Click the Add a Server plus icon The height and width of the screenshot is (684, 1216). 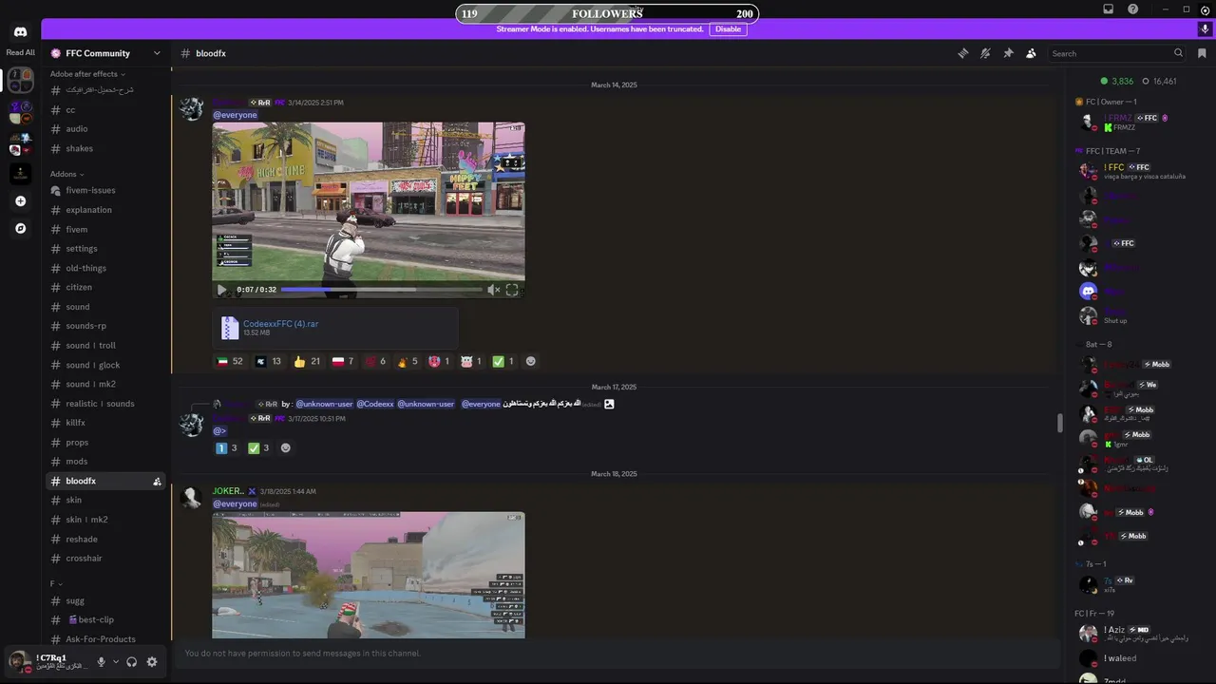coord(20,201)
